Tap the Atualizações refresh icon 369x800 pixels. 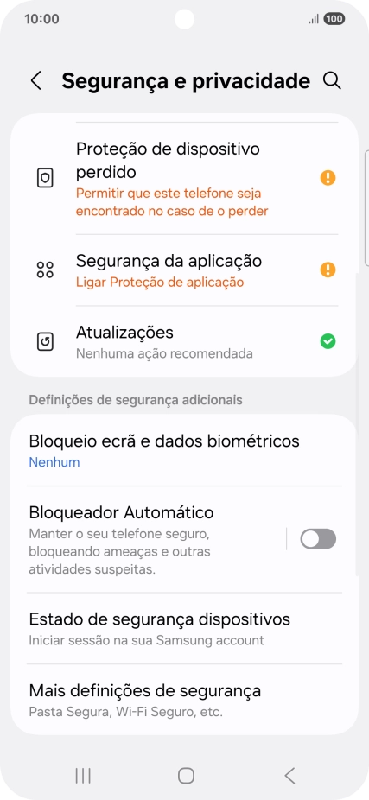[46, 341]
